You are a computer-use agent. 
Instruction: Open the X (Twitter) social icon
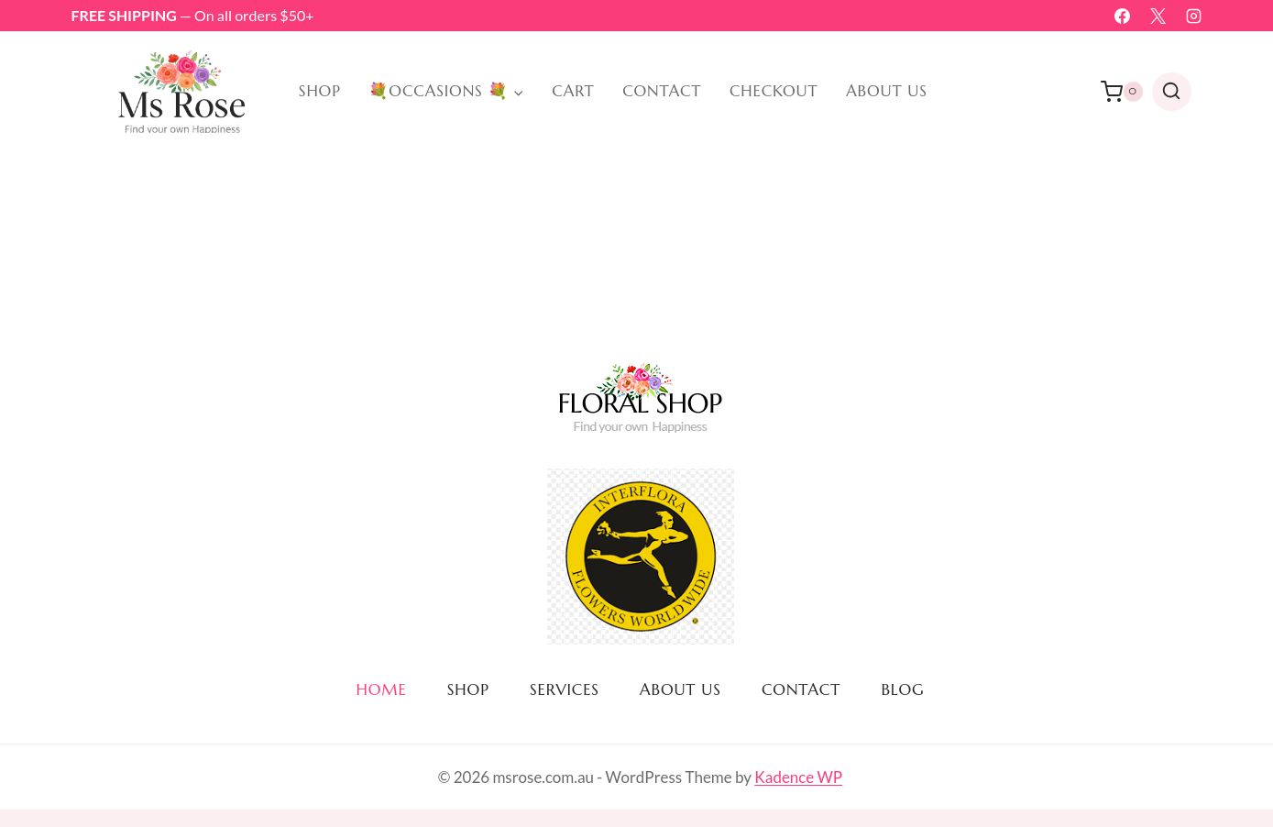(1158, 16)
